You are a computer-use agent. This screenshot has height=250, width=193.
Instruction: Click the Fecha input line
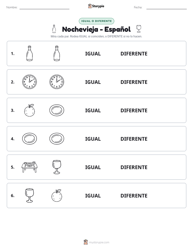click(167, 8)
